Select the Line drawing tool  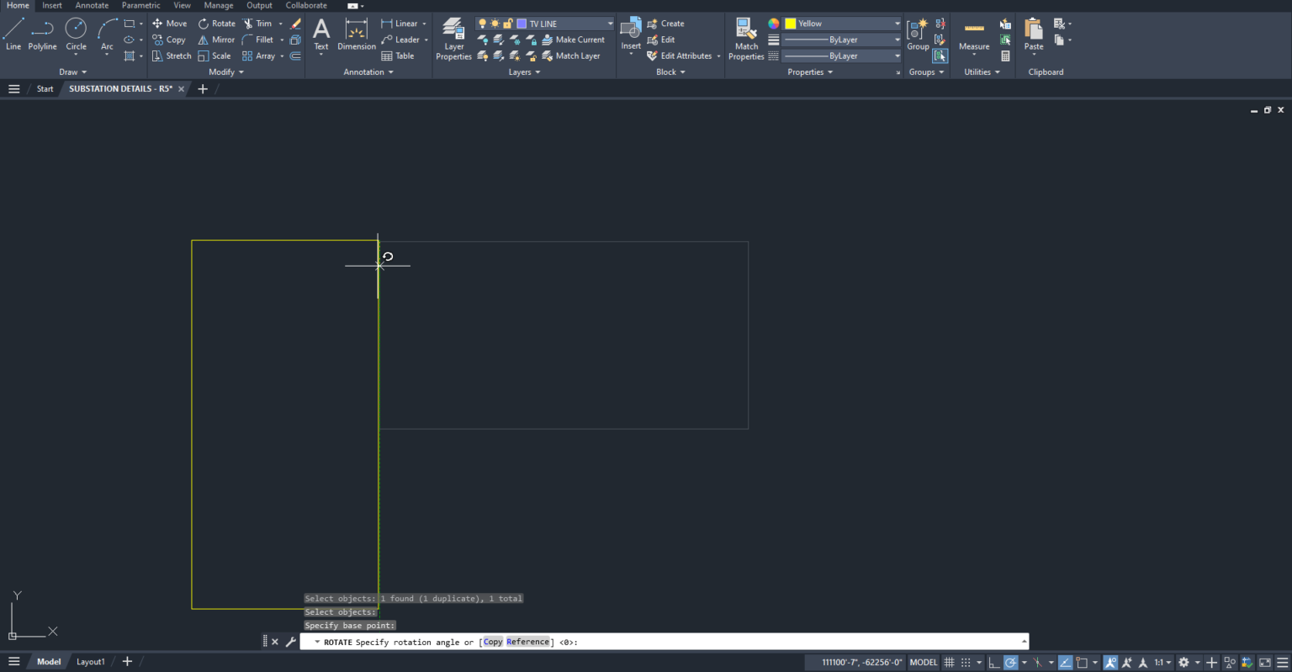point(13,34)
